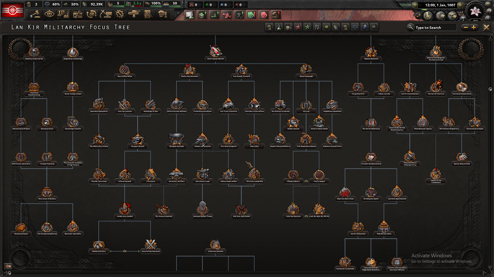Click the horizontal scrollbar at bottom
Viewport: 494px width, 277px height.
244,273
